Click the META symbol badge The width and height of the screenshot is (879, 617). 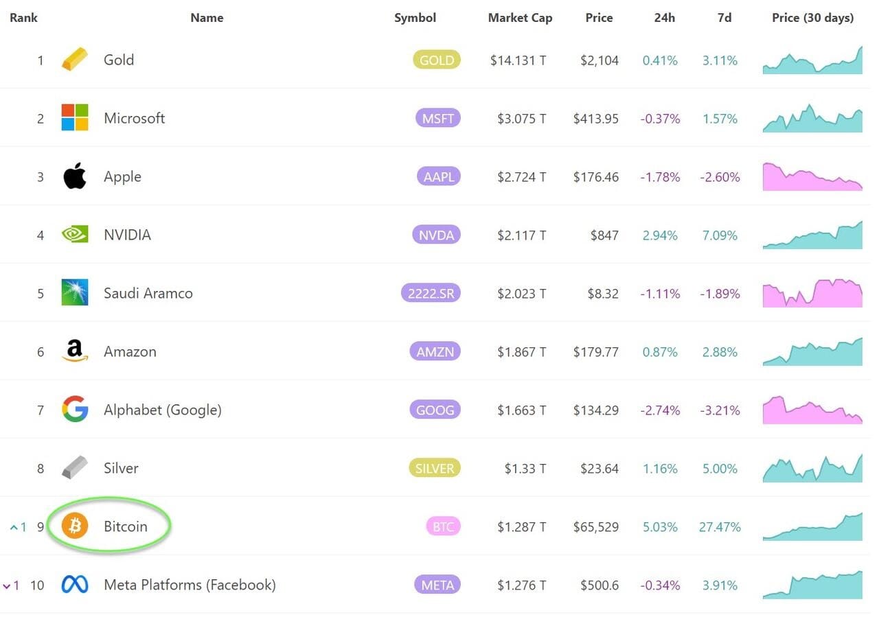coord(437,585)
